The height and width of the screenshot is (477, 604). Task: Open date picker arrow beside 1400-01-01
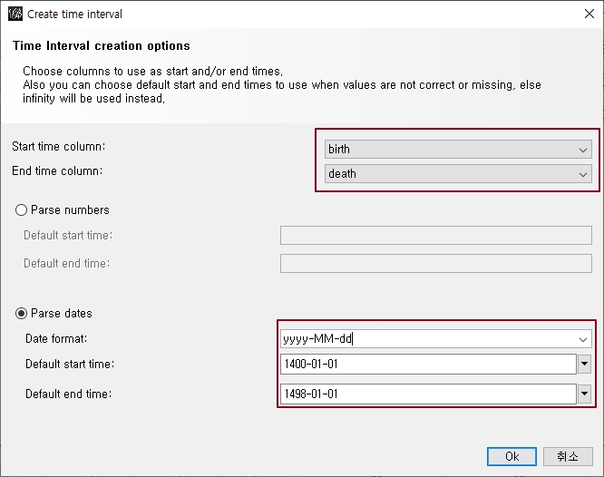[585, 365]
